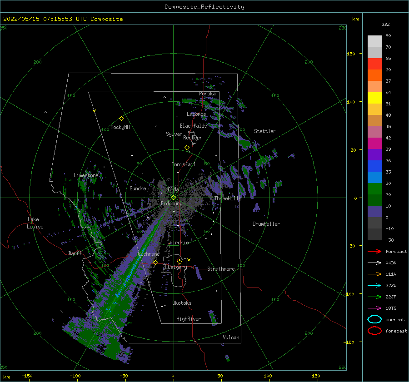Click the purple 39-36 dBZ swatch

click(x=374, y=155)
